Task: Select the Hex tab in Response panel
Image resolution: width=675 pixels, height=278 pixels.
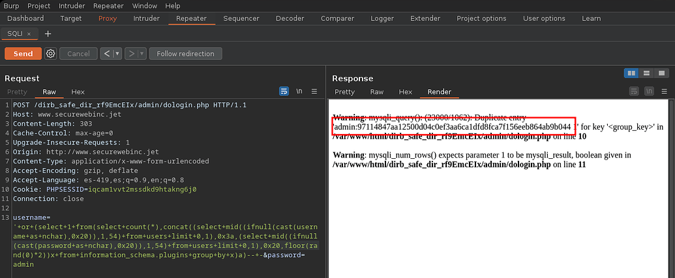Action: pos(406,92)
